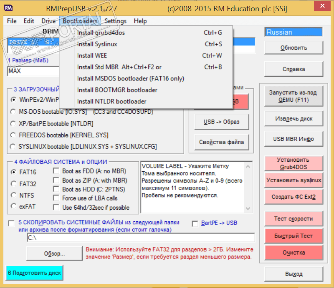Viewport: 334px width, 288px height.
Task: Click the Установить syslinux button
Action: click(294, 180)
